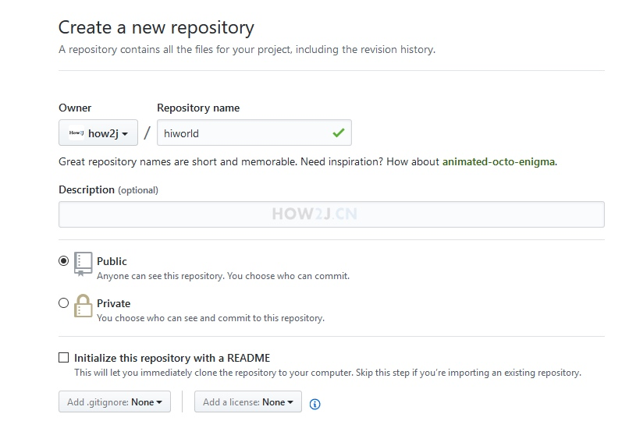Enable Initialize this repository with a README
629x428 pixels.
[x=63, y=358]
